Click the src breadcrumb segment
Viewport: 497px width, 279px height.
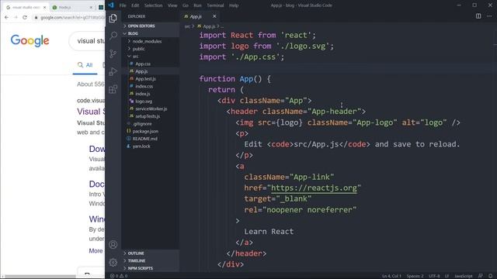[187, 26]
